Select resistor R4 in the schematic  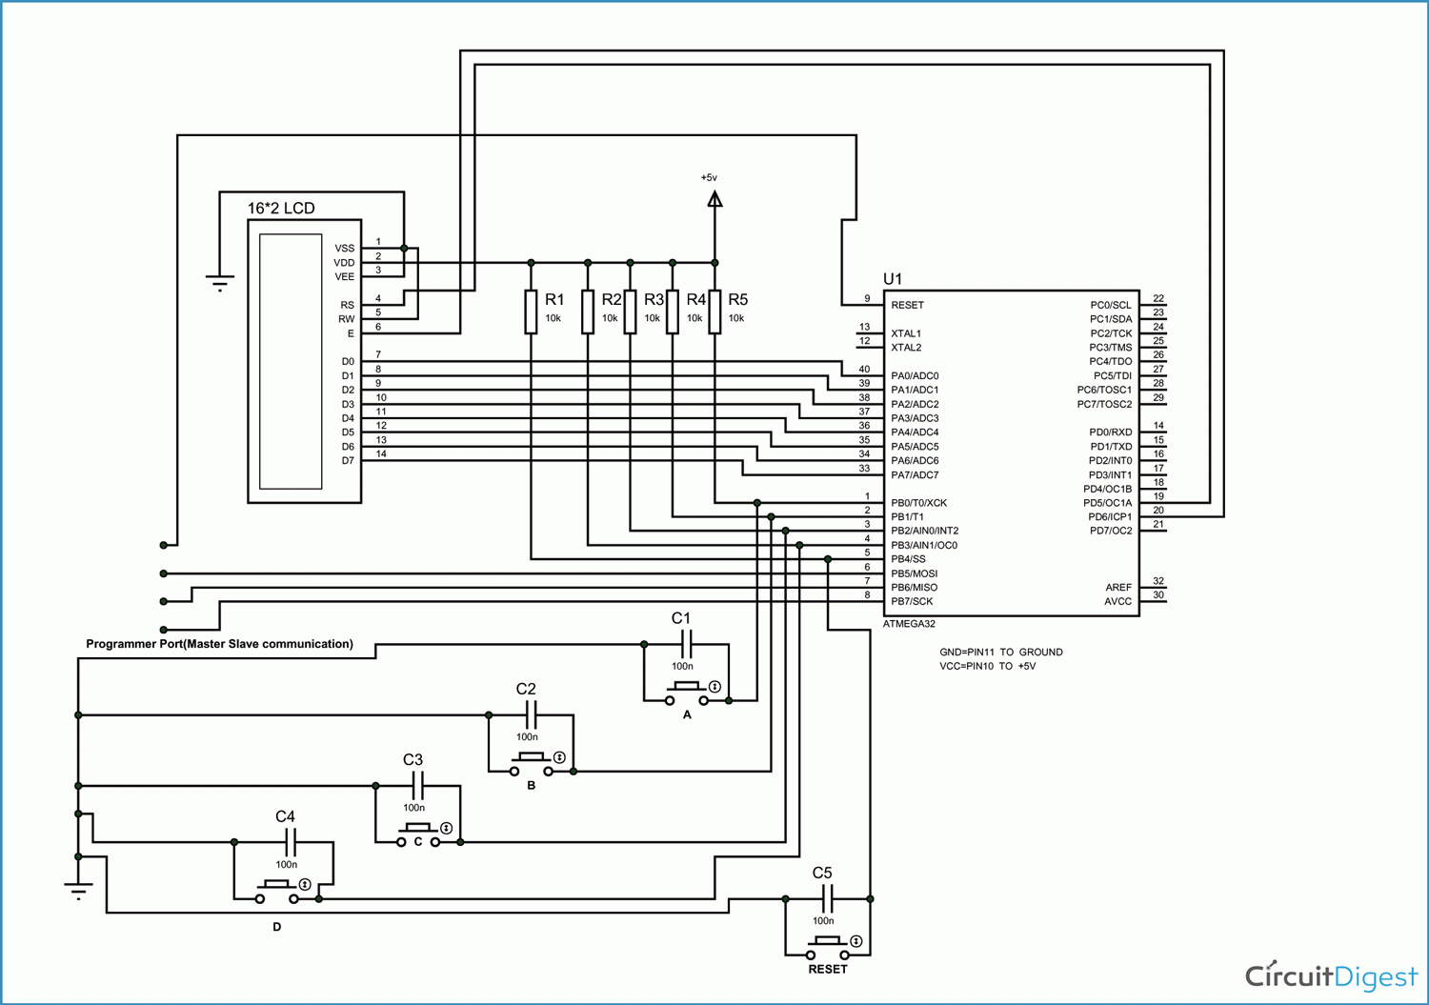(x=673, y=312)
